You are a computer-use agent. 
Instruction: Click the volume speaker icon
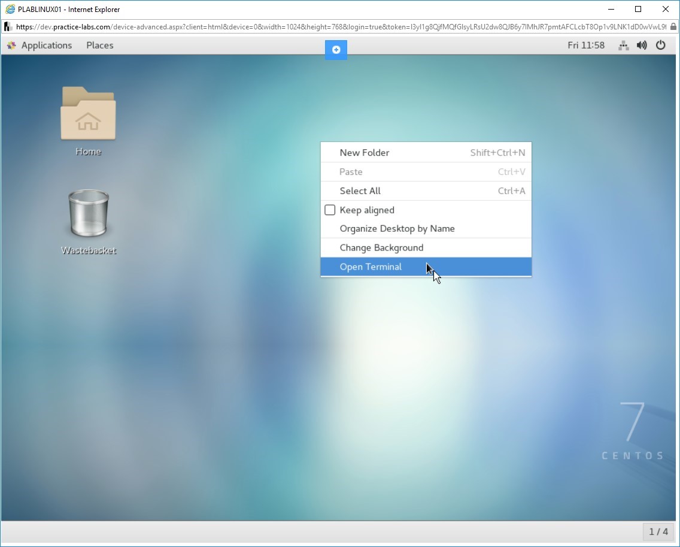(642, 45)
